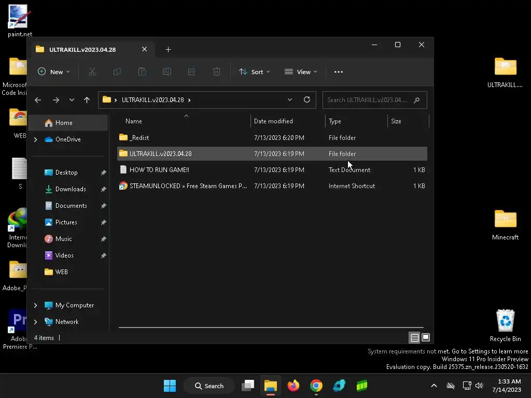Select Home in the navigation pane

coord(68,123)
